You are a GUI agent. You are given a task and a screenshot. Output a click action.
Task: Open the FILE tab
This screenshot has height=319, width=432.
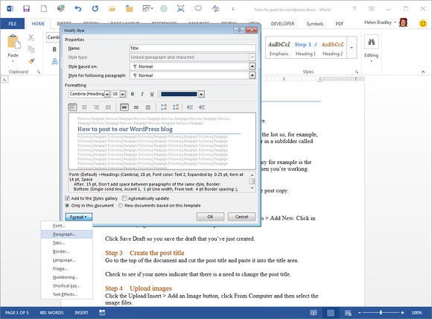[13, 23]
